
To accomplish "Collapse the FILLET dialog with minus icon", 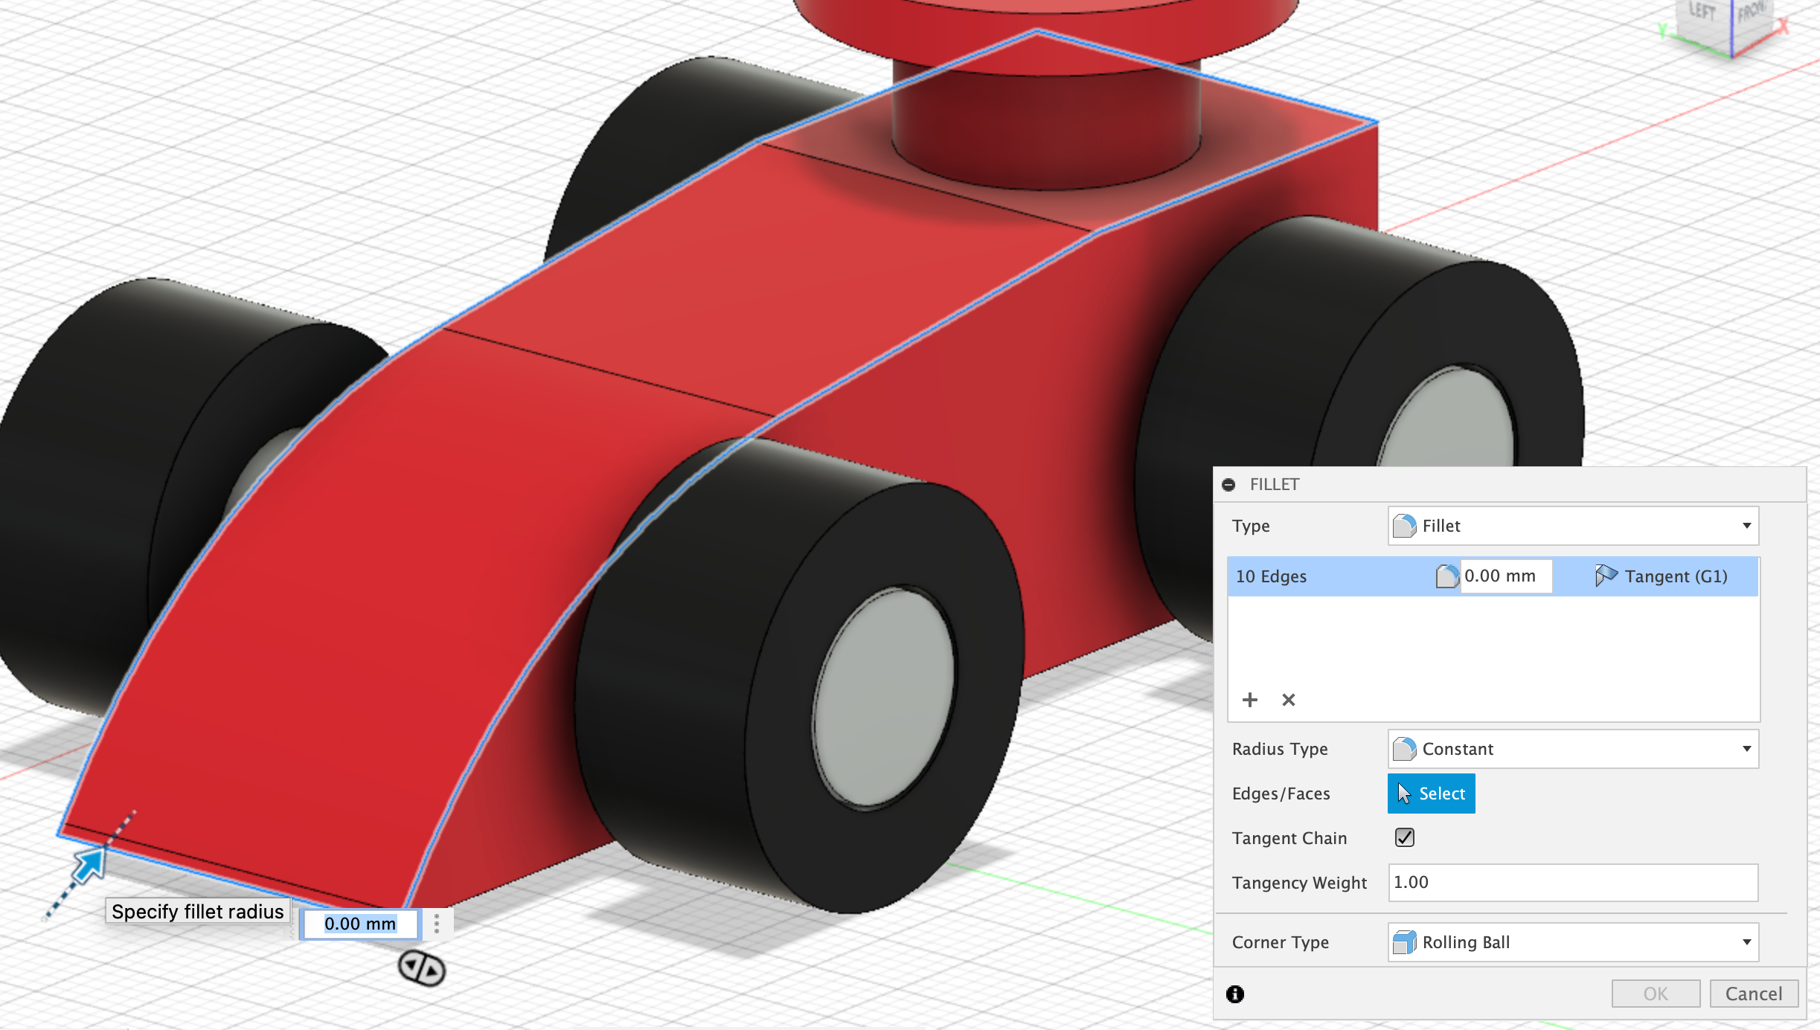I will 1228,485.
